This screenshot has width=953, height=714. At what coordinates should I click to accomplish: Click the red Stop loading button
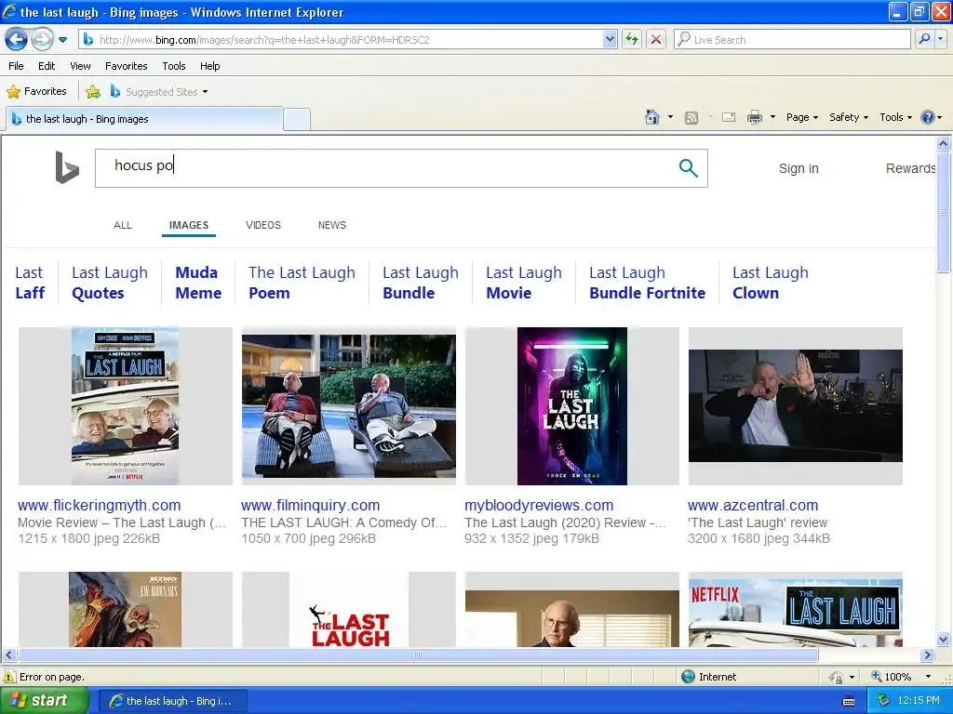click(656, 39)
